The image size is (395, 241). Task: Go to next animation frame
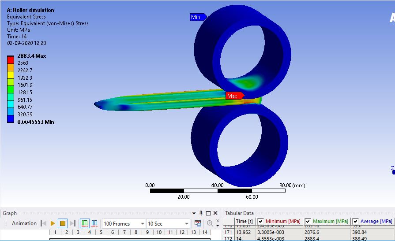(72, 223)
